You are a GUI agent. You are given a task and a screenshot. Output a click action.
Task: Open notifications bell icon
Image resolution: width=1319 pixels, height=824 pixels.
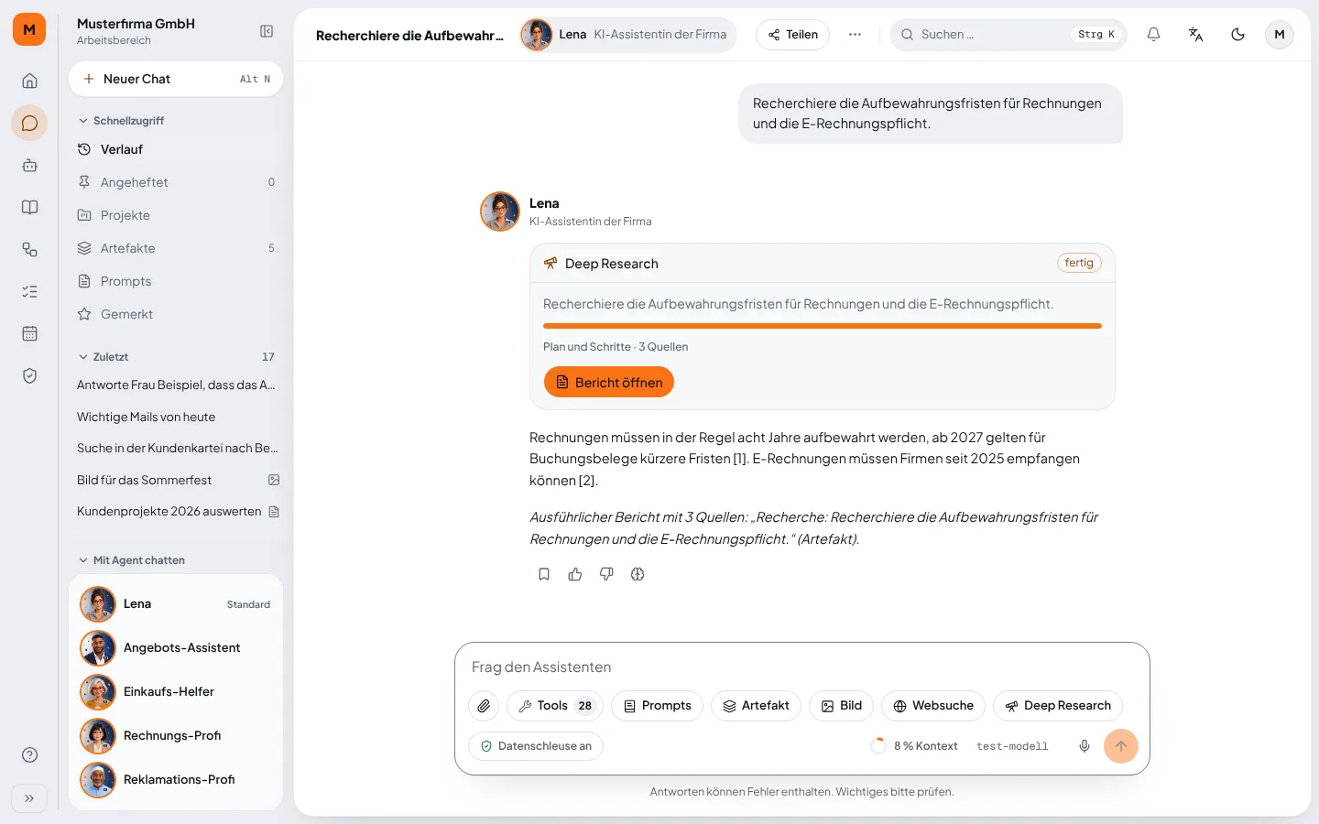click(1153, 35)
